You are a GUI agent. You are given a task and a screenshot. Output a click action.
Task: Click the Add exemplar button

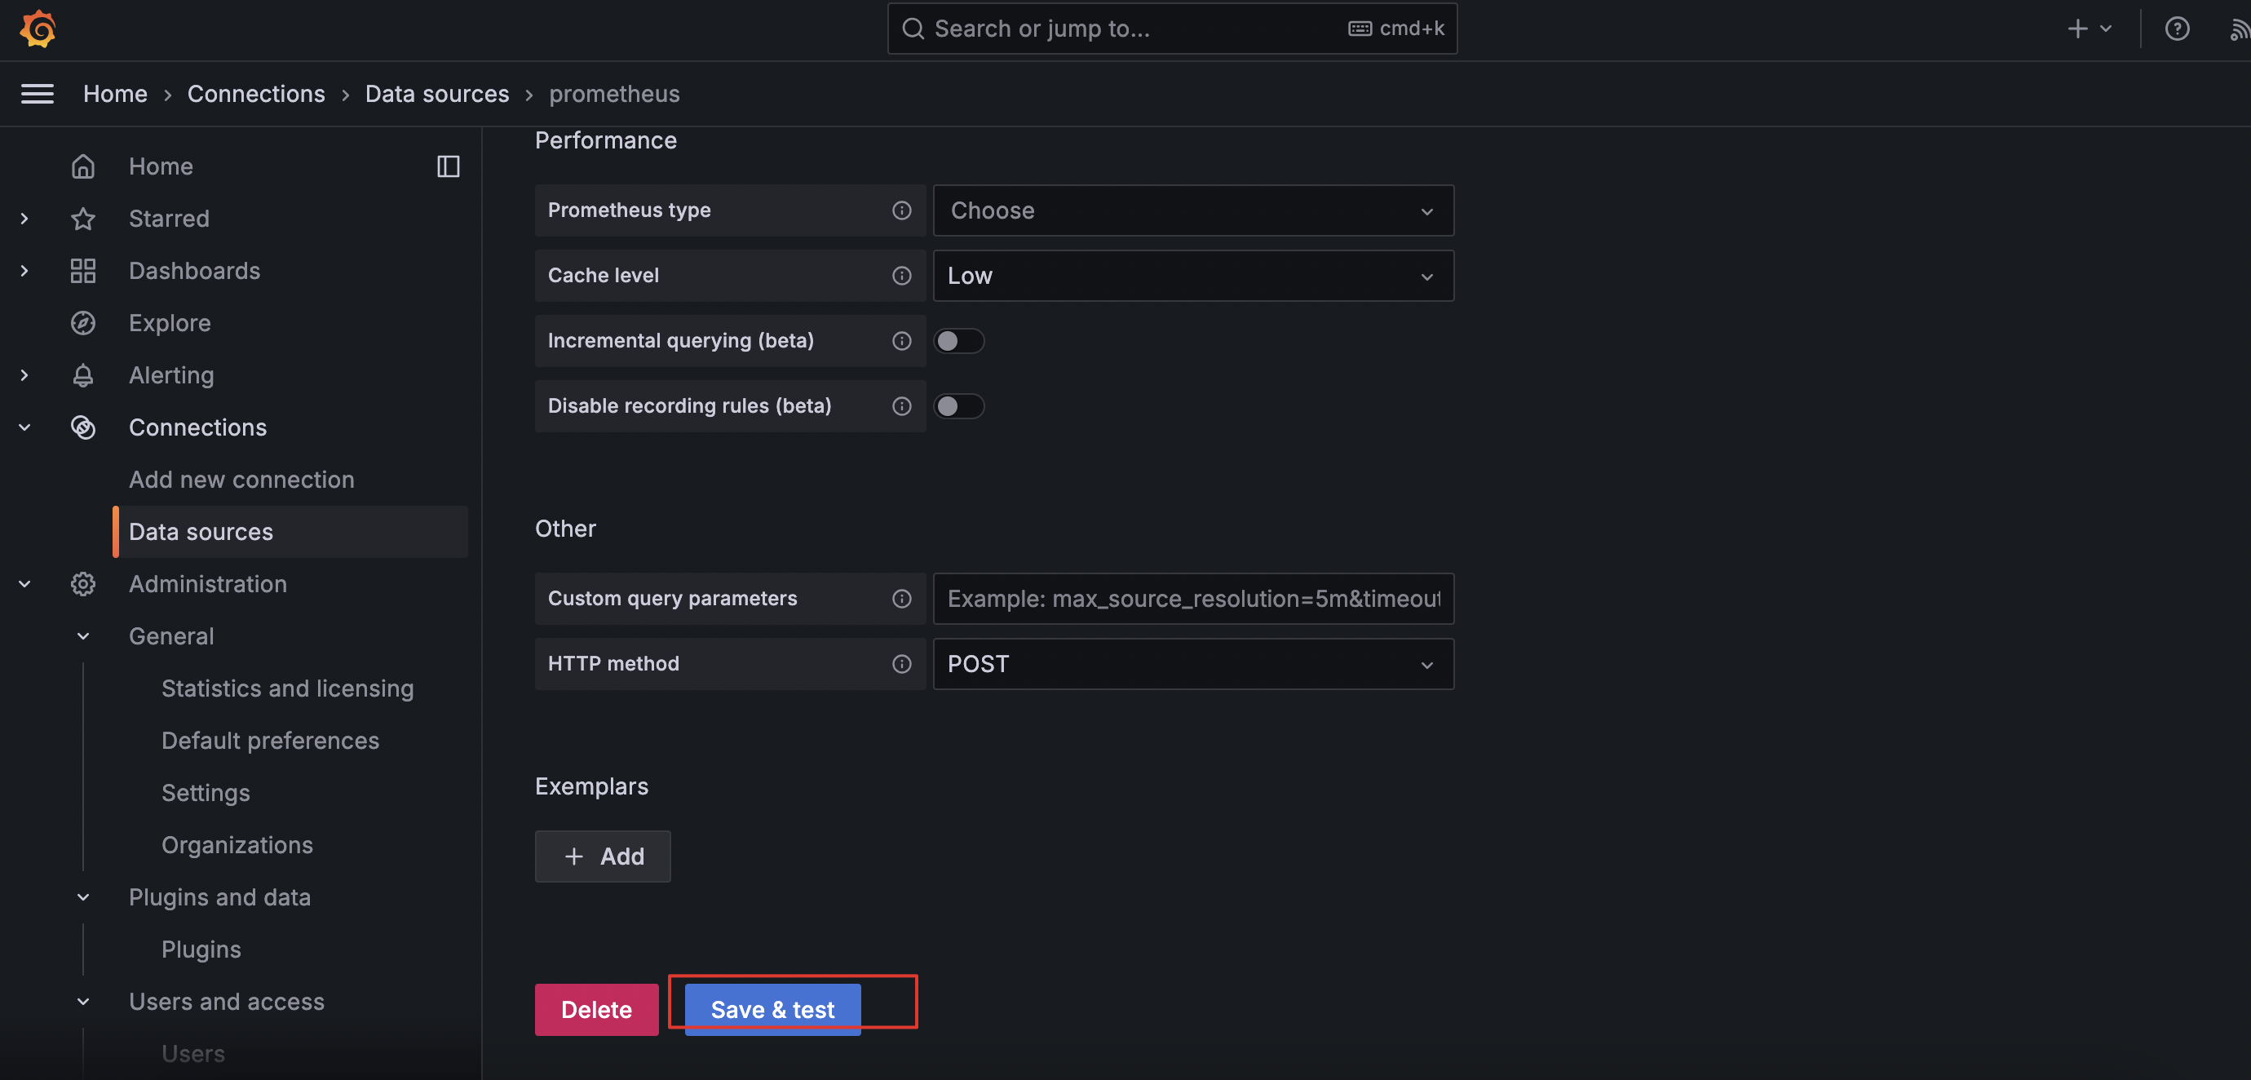coord(602,856)
